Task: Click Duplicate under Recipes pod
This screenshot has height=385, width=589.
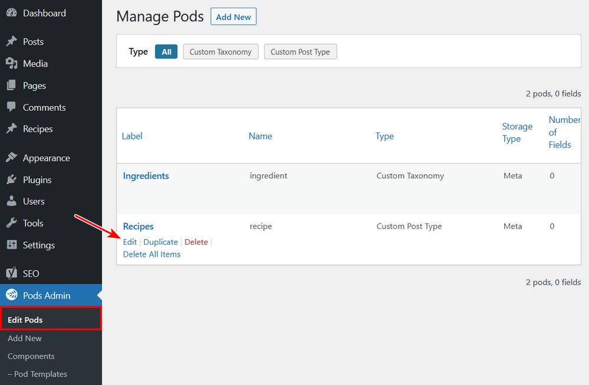Action: (160, 242)
